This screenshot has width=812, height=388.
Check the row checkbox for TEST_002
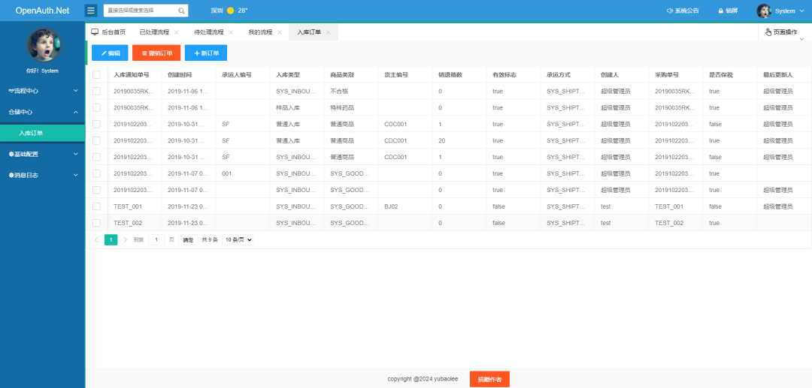[96, 223]
